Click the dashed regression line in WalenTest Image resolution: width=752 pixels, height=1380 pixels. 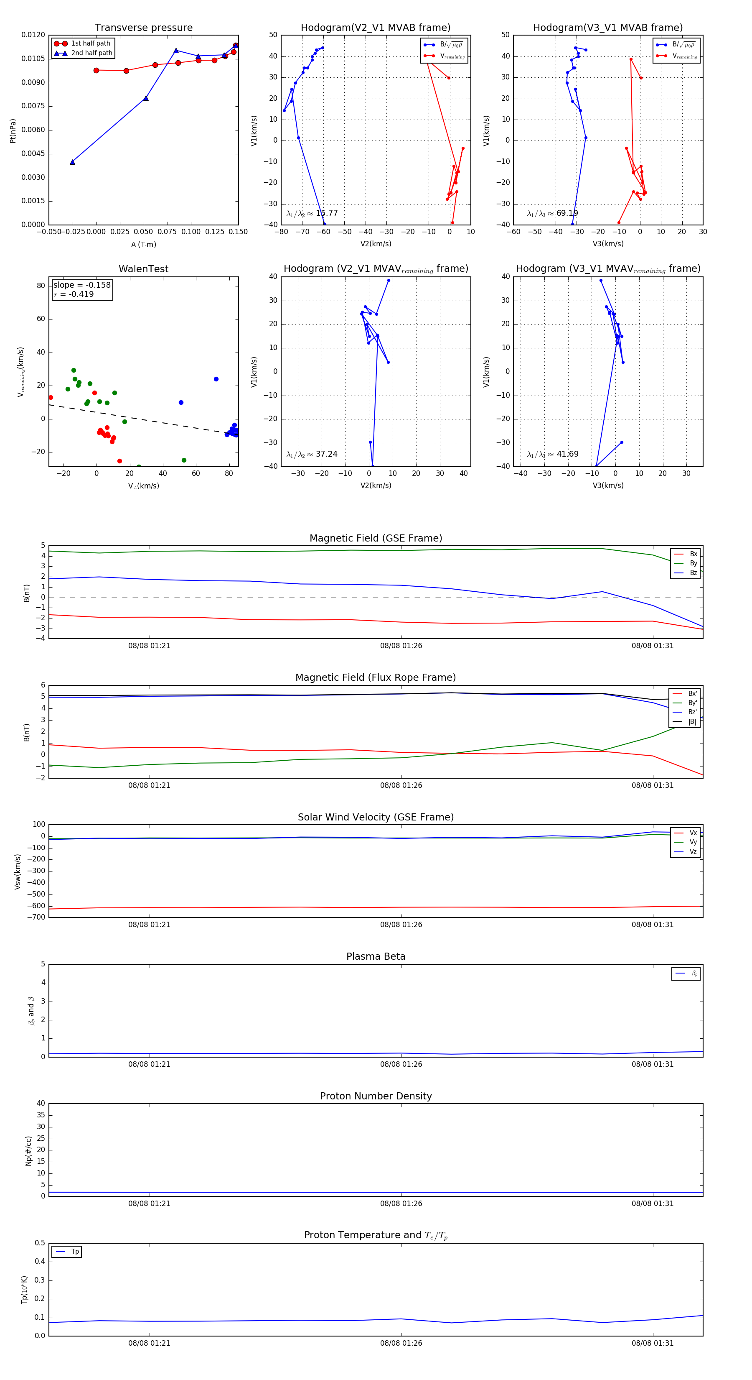point(143,419)
